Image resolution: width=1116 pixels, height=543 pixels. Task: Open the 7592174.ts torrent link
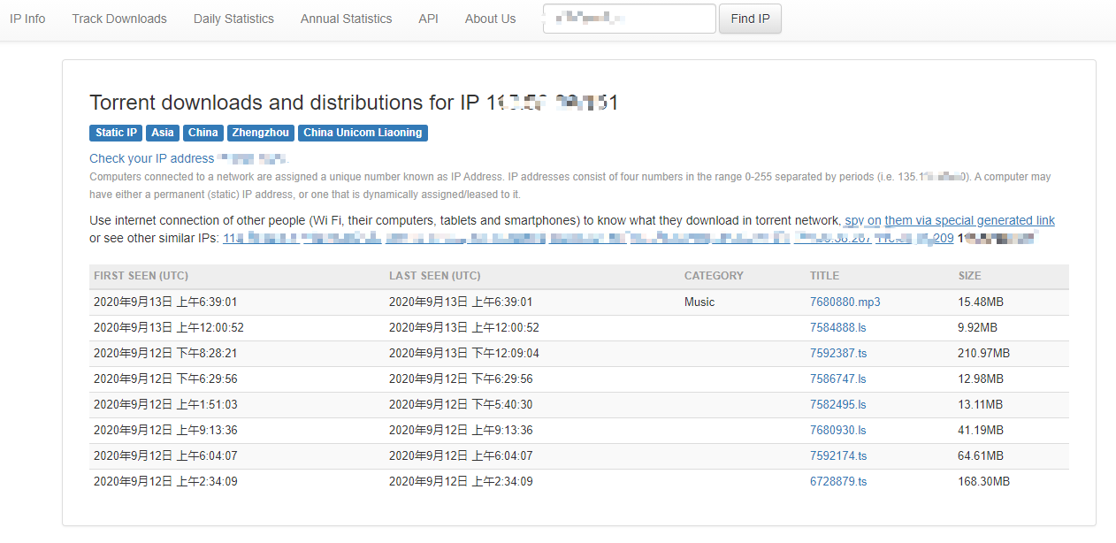pos(837,456)
